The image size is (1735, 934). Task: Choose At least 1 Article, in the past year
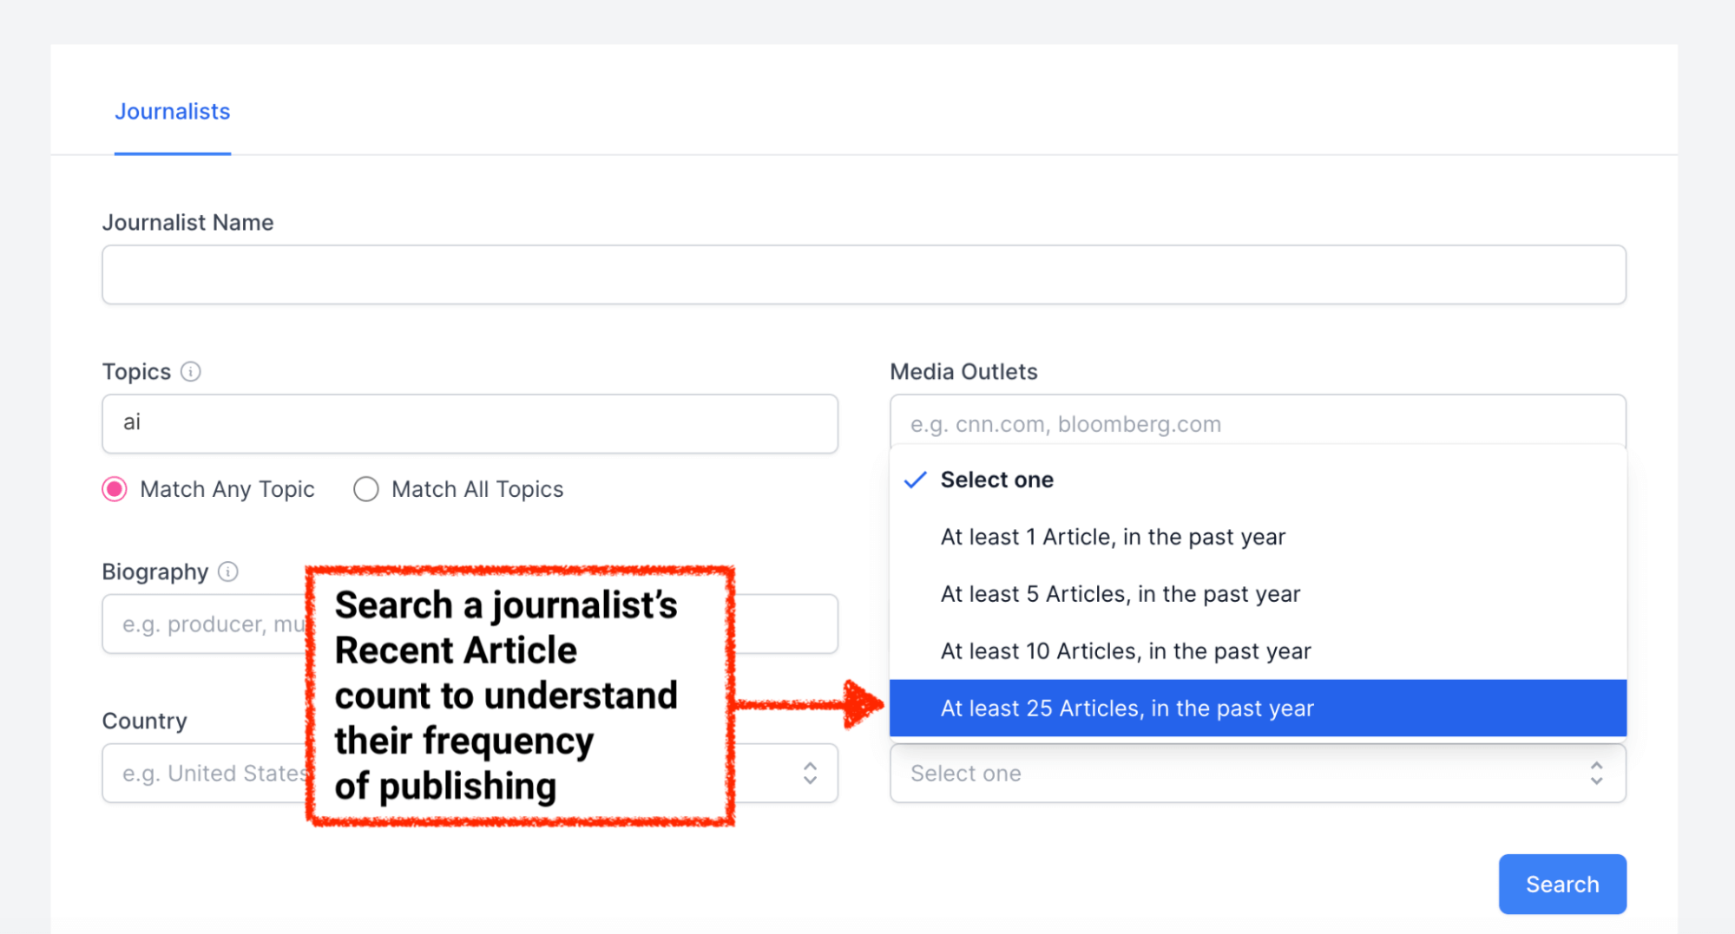[1113, 536]
